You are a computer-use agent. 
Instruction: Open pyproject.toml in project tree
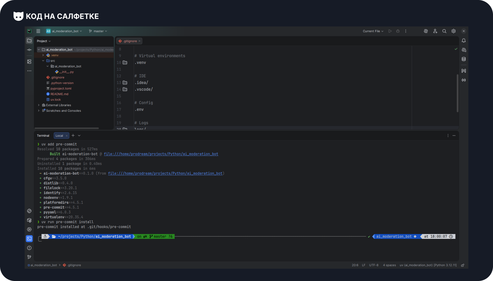(61, 89)
